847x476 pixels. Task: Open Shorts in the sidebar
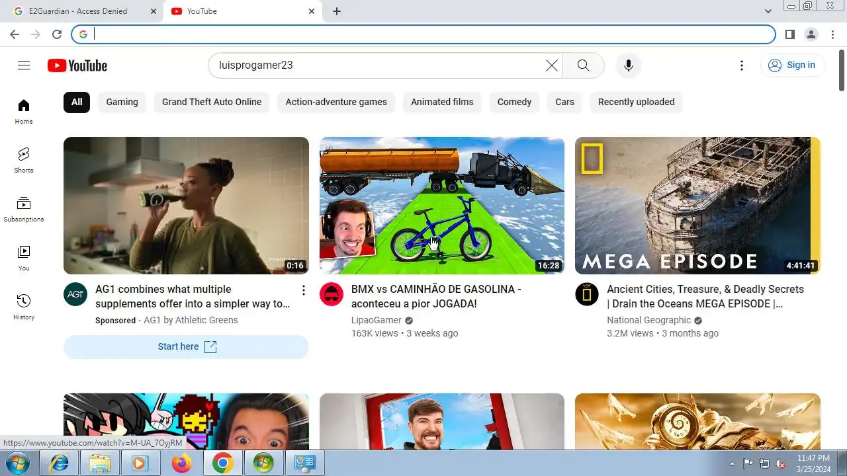(24, 160)
